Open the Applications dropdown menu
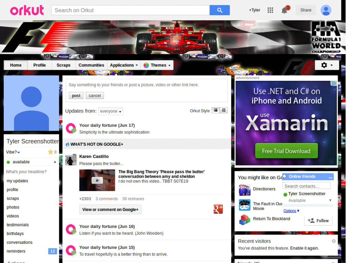The width and height of the screenshot is (350, 263). pyautogui.click(x=124, y=65)
